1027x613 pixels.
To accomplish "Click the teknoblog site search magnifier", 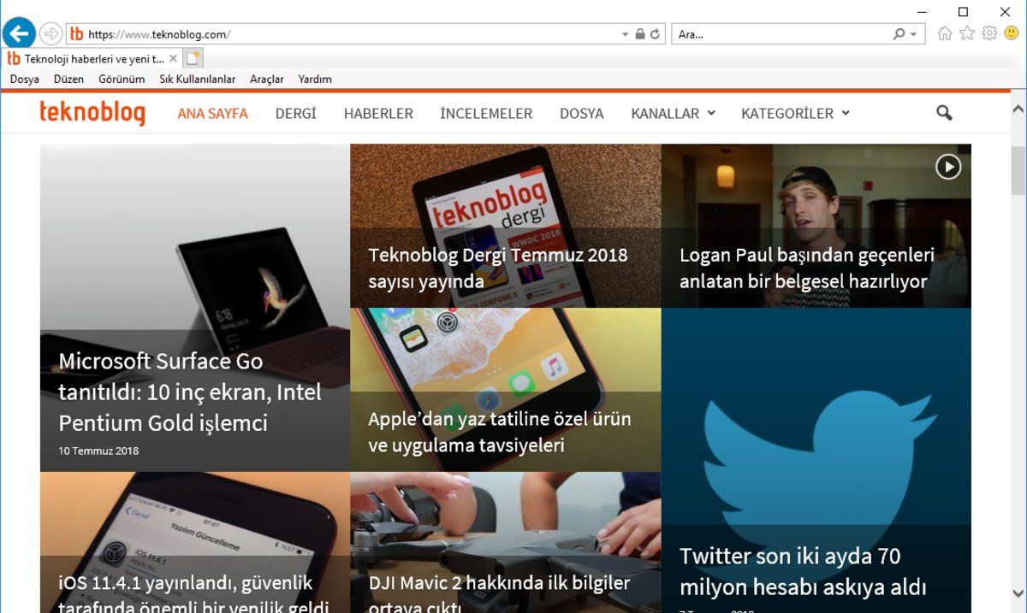I will point(944,113).
